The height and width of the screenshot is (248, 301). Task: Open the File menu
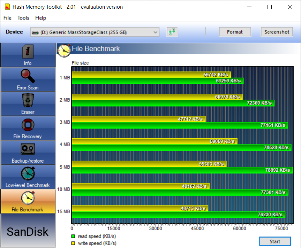tap(7, 18)
